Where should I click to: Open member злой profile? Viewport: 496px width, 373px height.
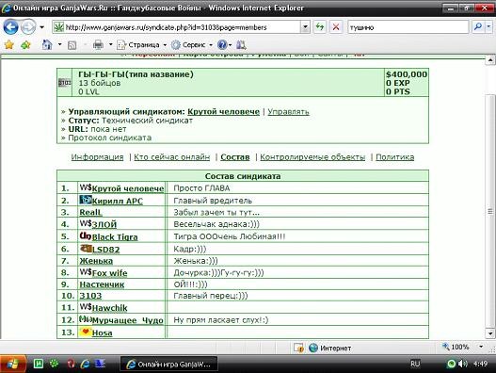(104, 224)
